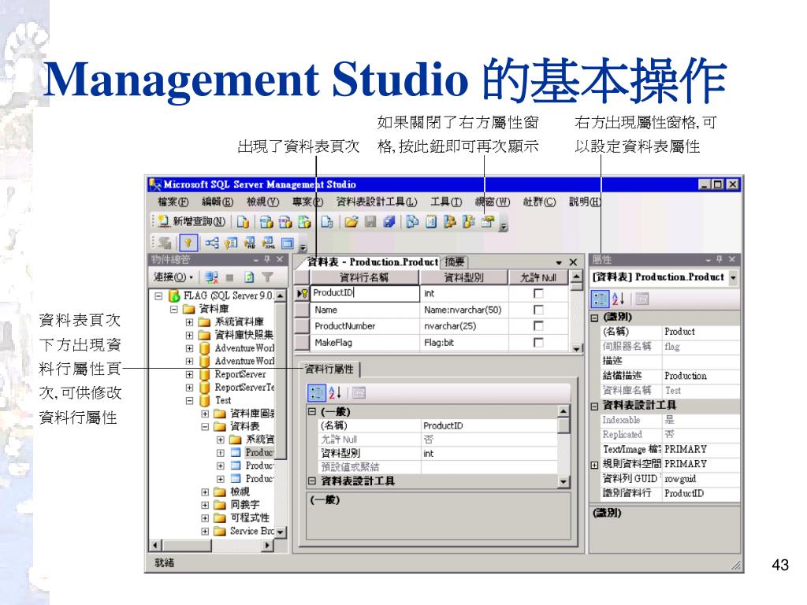Image resolution: width=807 pixels, height=605 pixels.
Task: Click the Save All (stacked disks) toolbar icon
Action: (389, 221)
